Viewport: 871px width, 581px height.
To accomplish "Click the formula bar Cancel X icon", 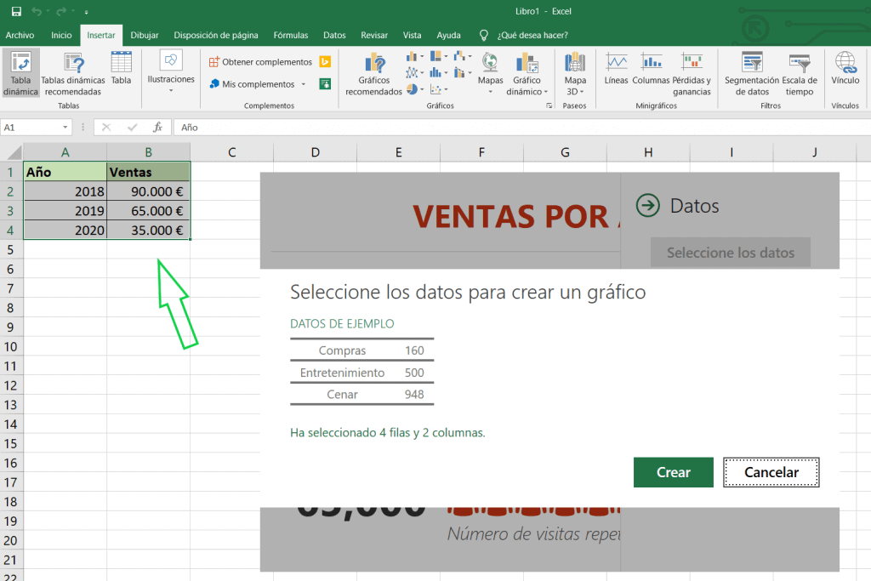I will tap(106, 128).
